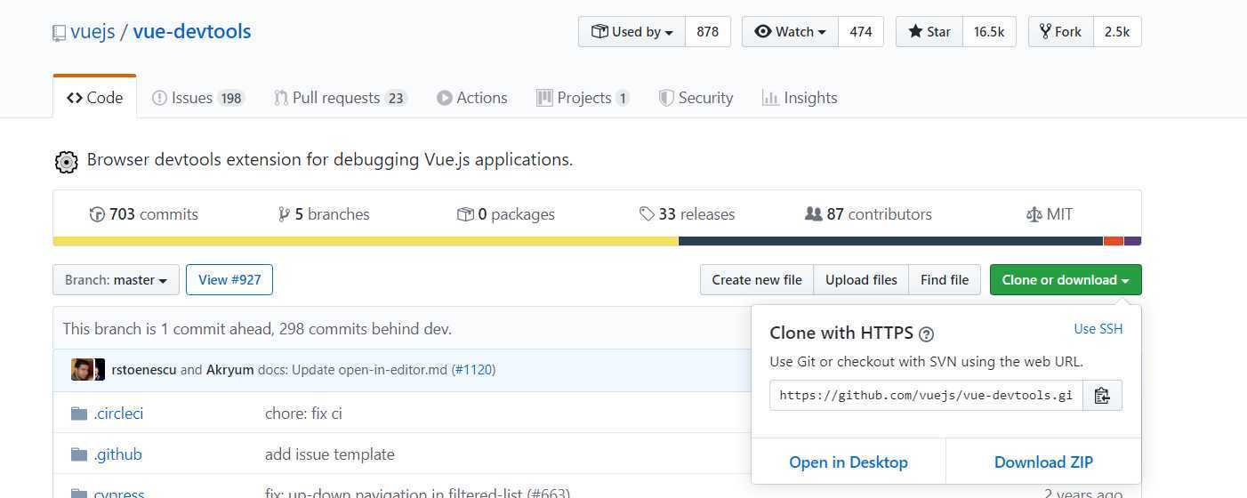Viewport: 1247px width, 498px height.
Task: Copy clone URL with the clipboard icon
Action: [1102, 396]
